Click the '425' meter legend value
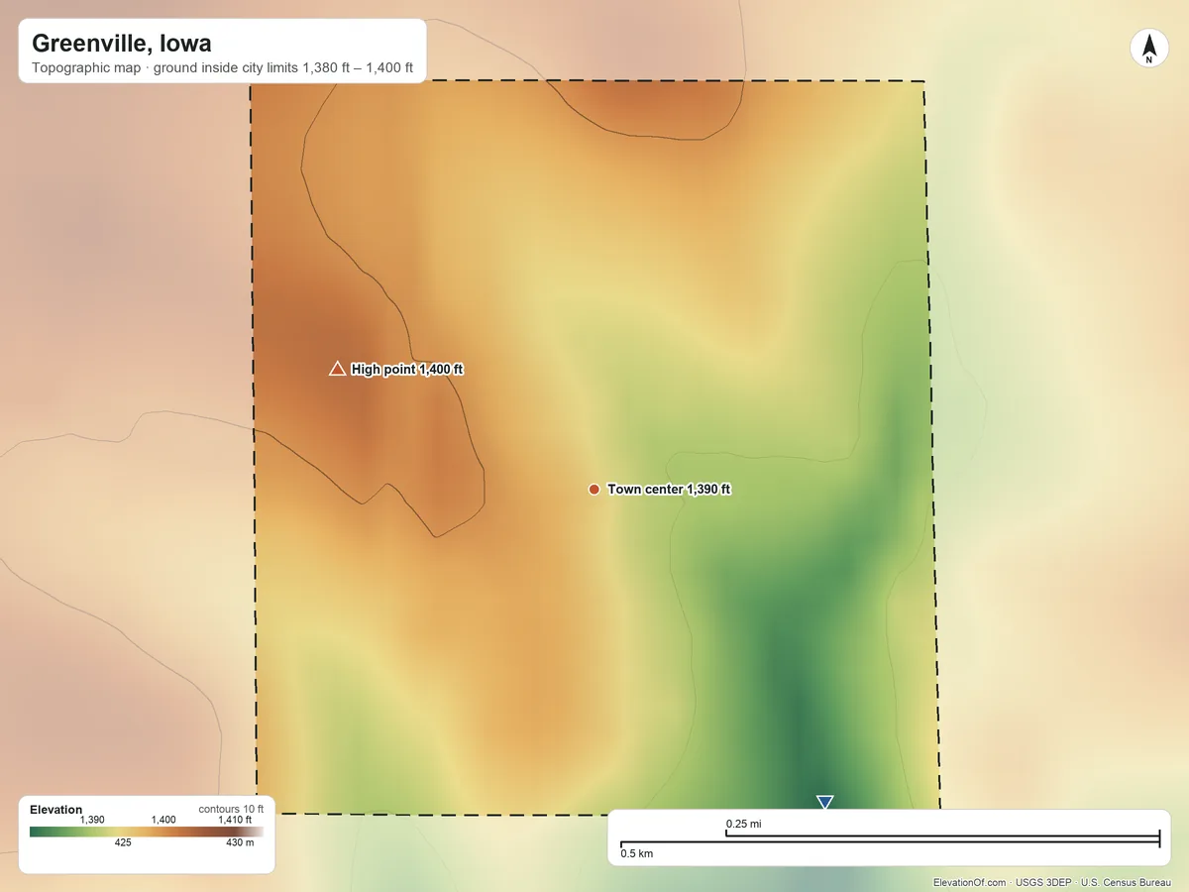Viewport: 1189px width, 892px height. [123, 843]
